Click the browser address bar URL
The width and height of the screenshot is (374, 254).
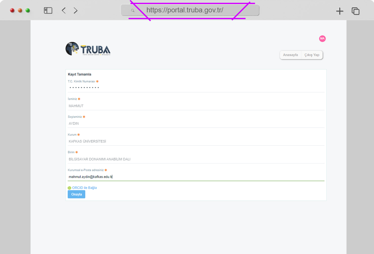(185, 10)
